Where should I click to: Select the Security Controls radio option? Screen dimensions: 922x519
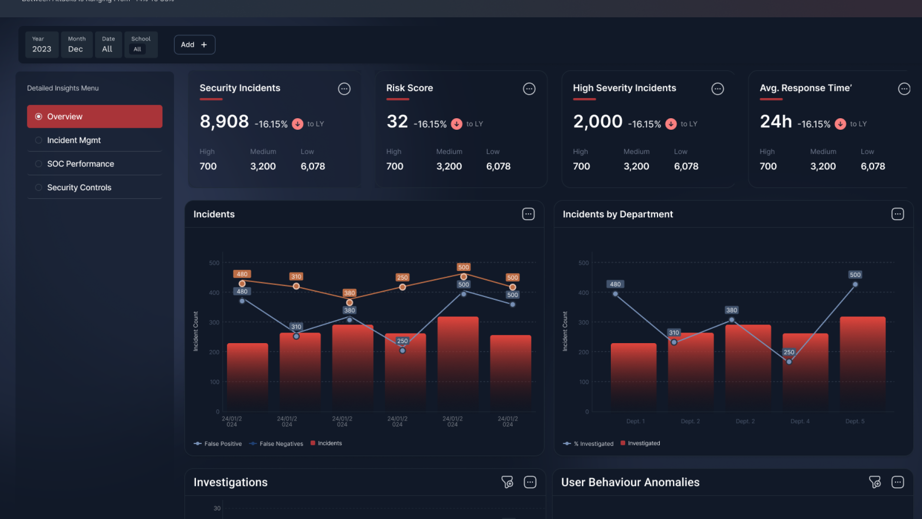(x=39, y=187)
